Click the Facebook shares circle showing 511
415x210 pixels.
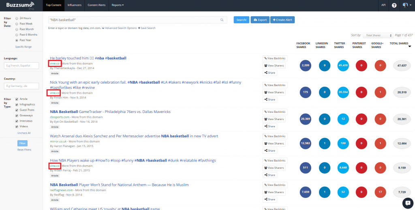[x=306, y=168]
